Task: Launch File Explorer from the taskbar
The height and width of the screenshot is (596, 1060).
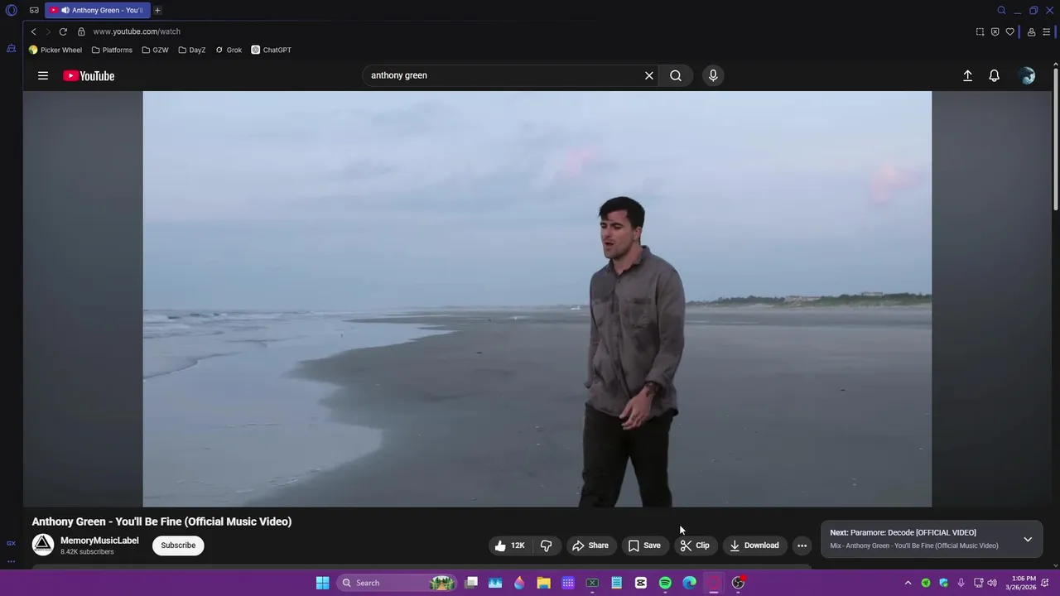Action: pos(543,583)
